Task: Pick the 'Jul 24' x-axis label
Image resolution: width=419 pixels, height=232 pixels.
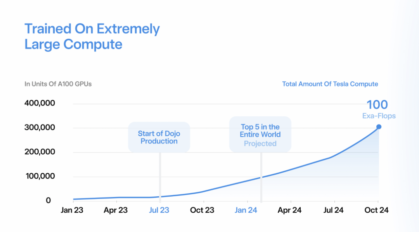Action: coord(334,210)
